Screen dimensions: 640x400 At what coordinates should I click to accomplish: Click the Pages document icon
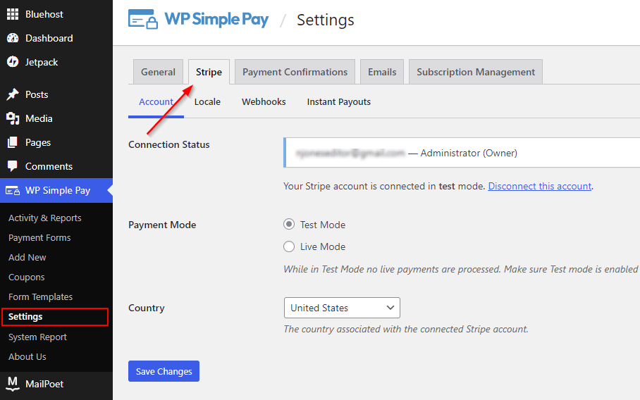(x=13, y=142)
